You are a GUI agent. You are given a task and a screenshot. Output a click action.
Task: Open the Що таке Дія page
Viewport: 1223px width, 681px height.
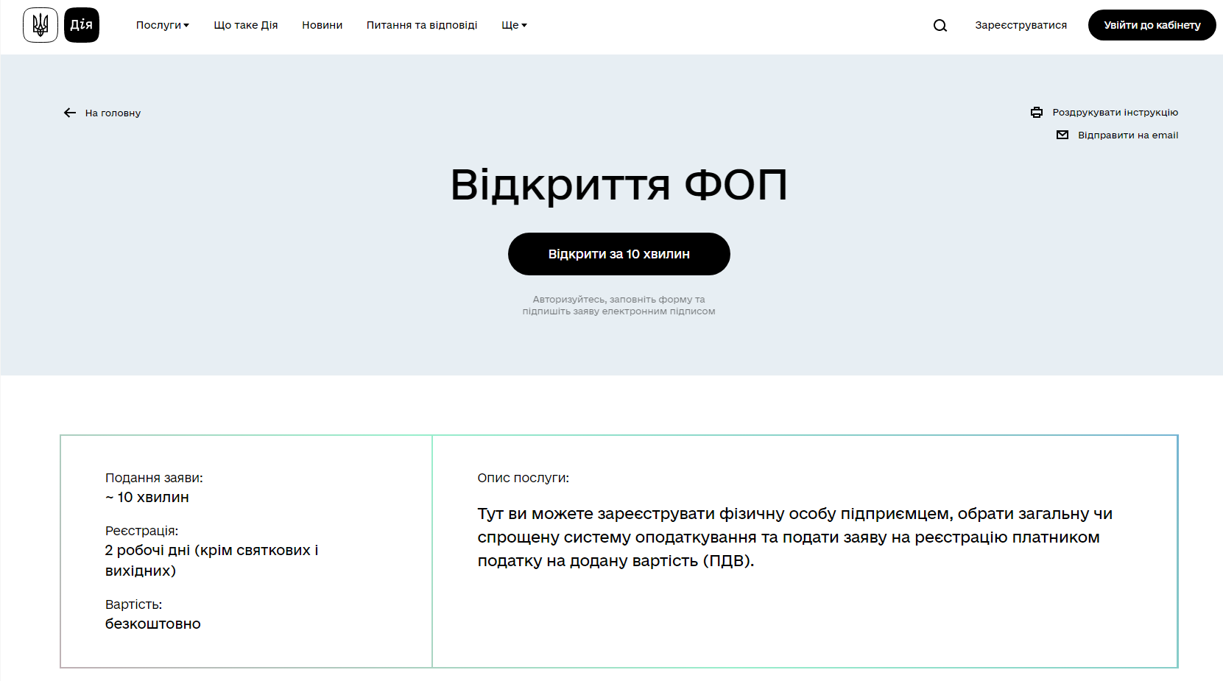(246, 25)
